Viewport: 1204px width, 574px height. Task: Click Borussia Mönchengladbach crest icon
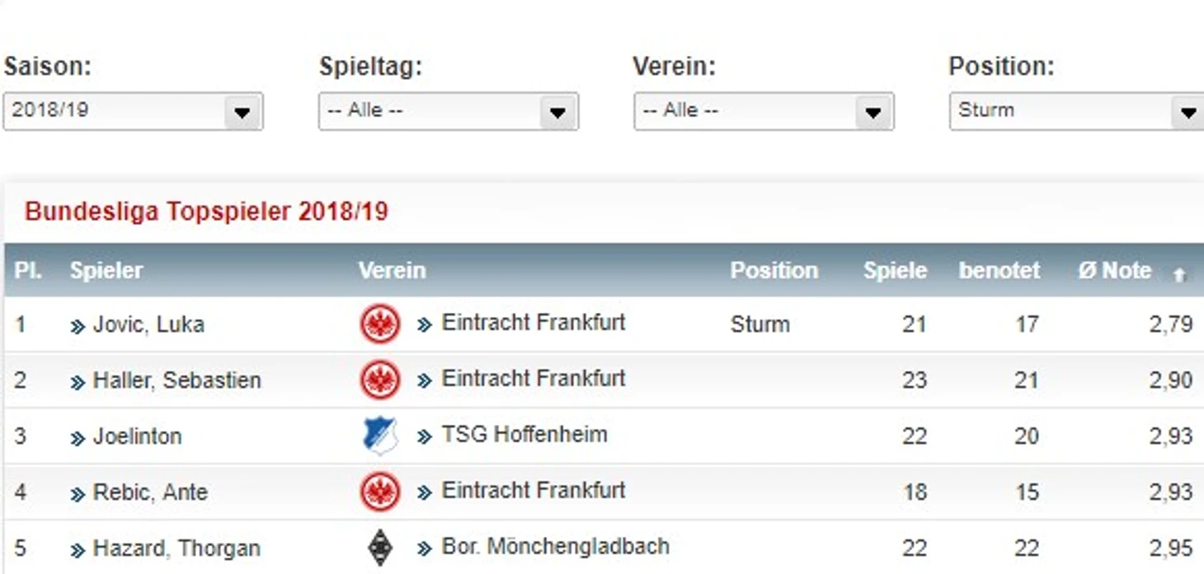(x=380, y=548)
